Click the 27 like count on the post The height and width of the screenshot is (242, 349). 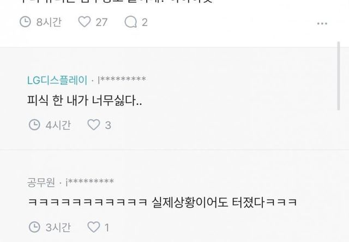[102, 22]
